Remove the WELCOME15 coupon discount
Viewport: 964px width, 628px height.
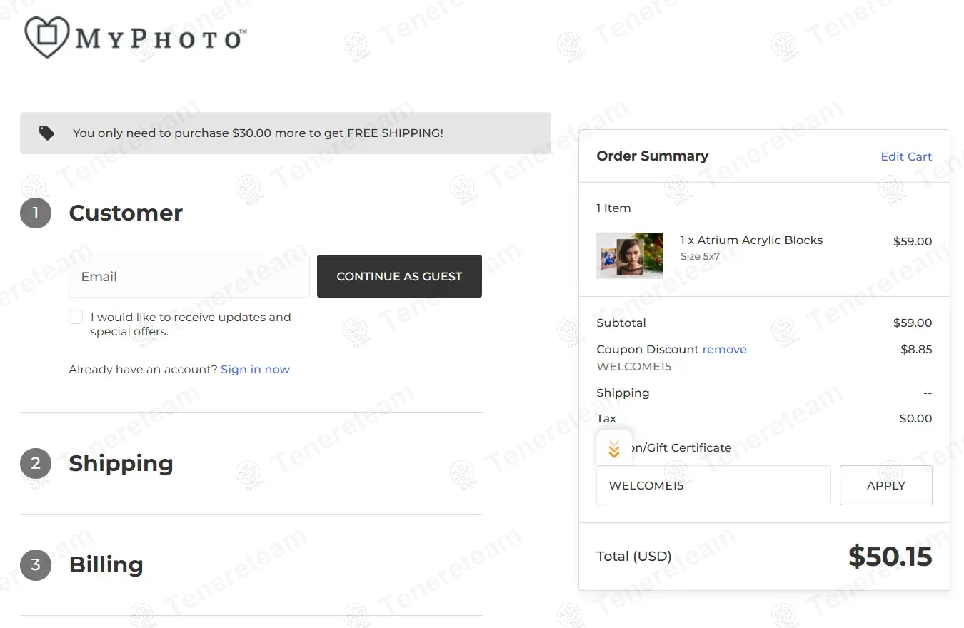[724, 350]
